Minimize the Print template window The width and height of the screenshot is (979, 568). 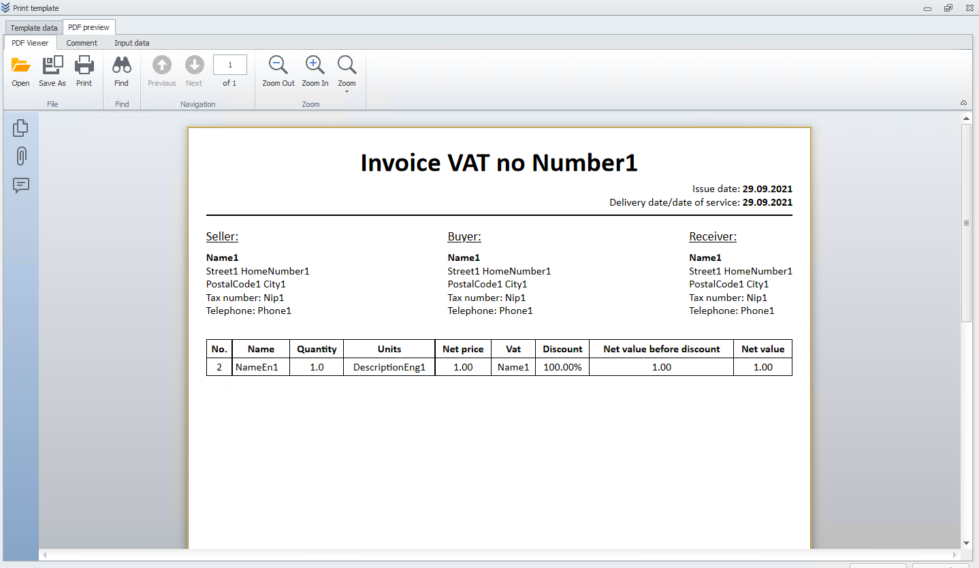(x=927, y=8)
